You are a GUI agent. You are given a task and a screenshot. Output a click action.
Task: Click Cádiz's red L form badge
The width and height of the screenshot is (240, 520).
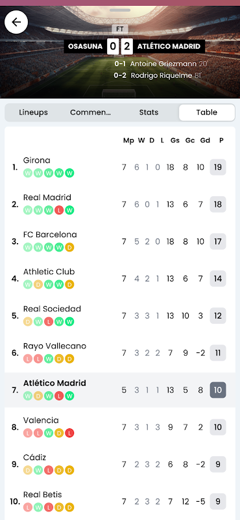(49, 470)
